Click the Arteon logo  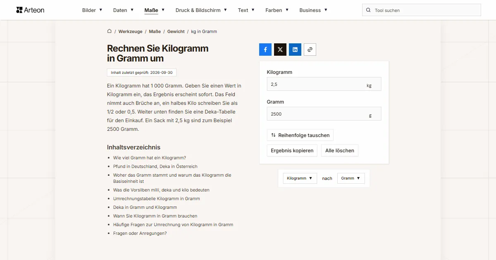pos(30,10)
